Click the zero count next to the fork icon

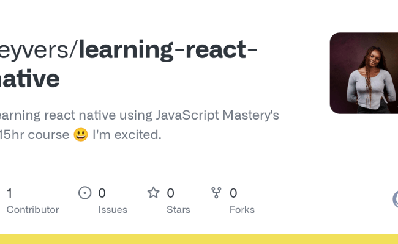pyautogui.click(x=233, y=193)
